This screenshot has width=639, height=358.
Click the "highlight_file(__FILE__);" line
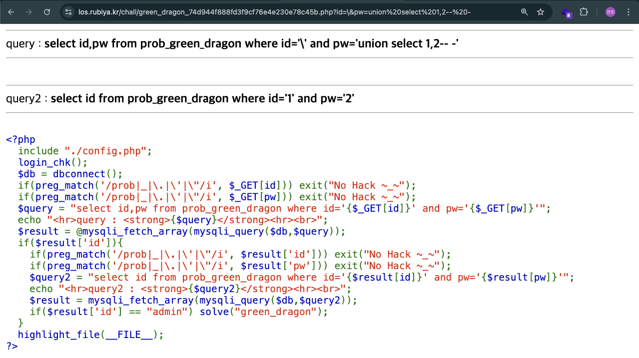(91, 335)
